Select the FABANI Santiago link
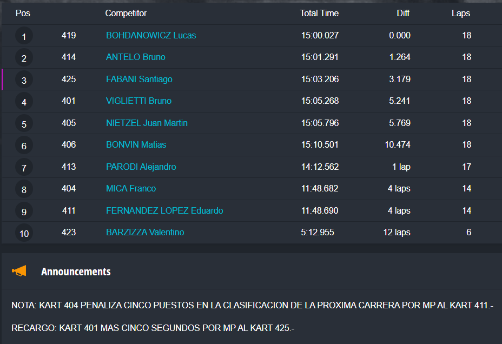Image resolution: width=502 pixels, height=344 pixels. 139,80
